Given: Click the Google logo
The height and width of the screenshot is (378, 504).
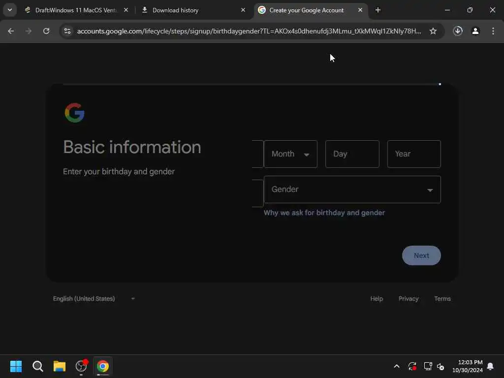Looking at the screenshot, I should click(75, 113).
